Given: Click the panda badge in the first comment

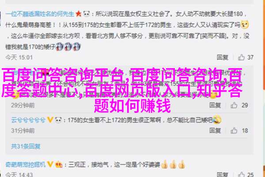Looking at the screenshot, I should click(x=87, y=14).
